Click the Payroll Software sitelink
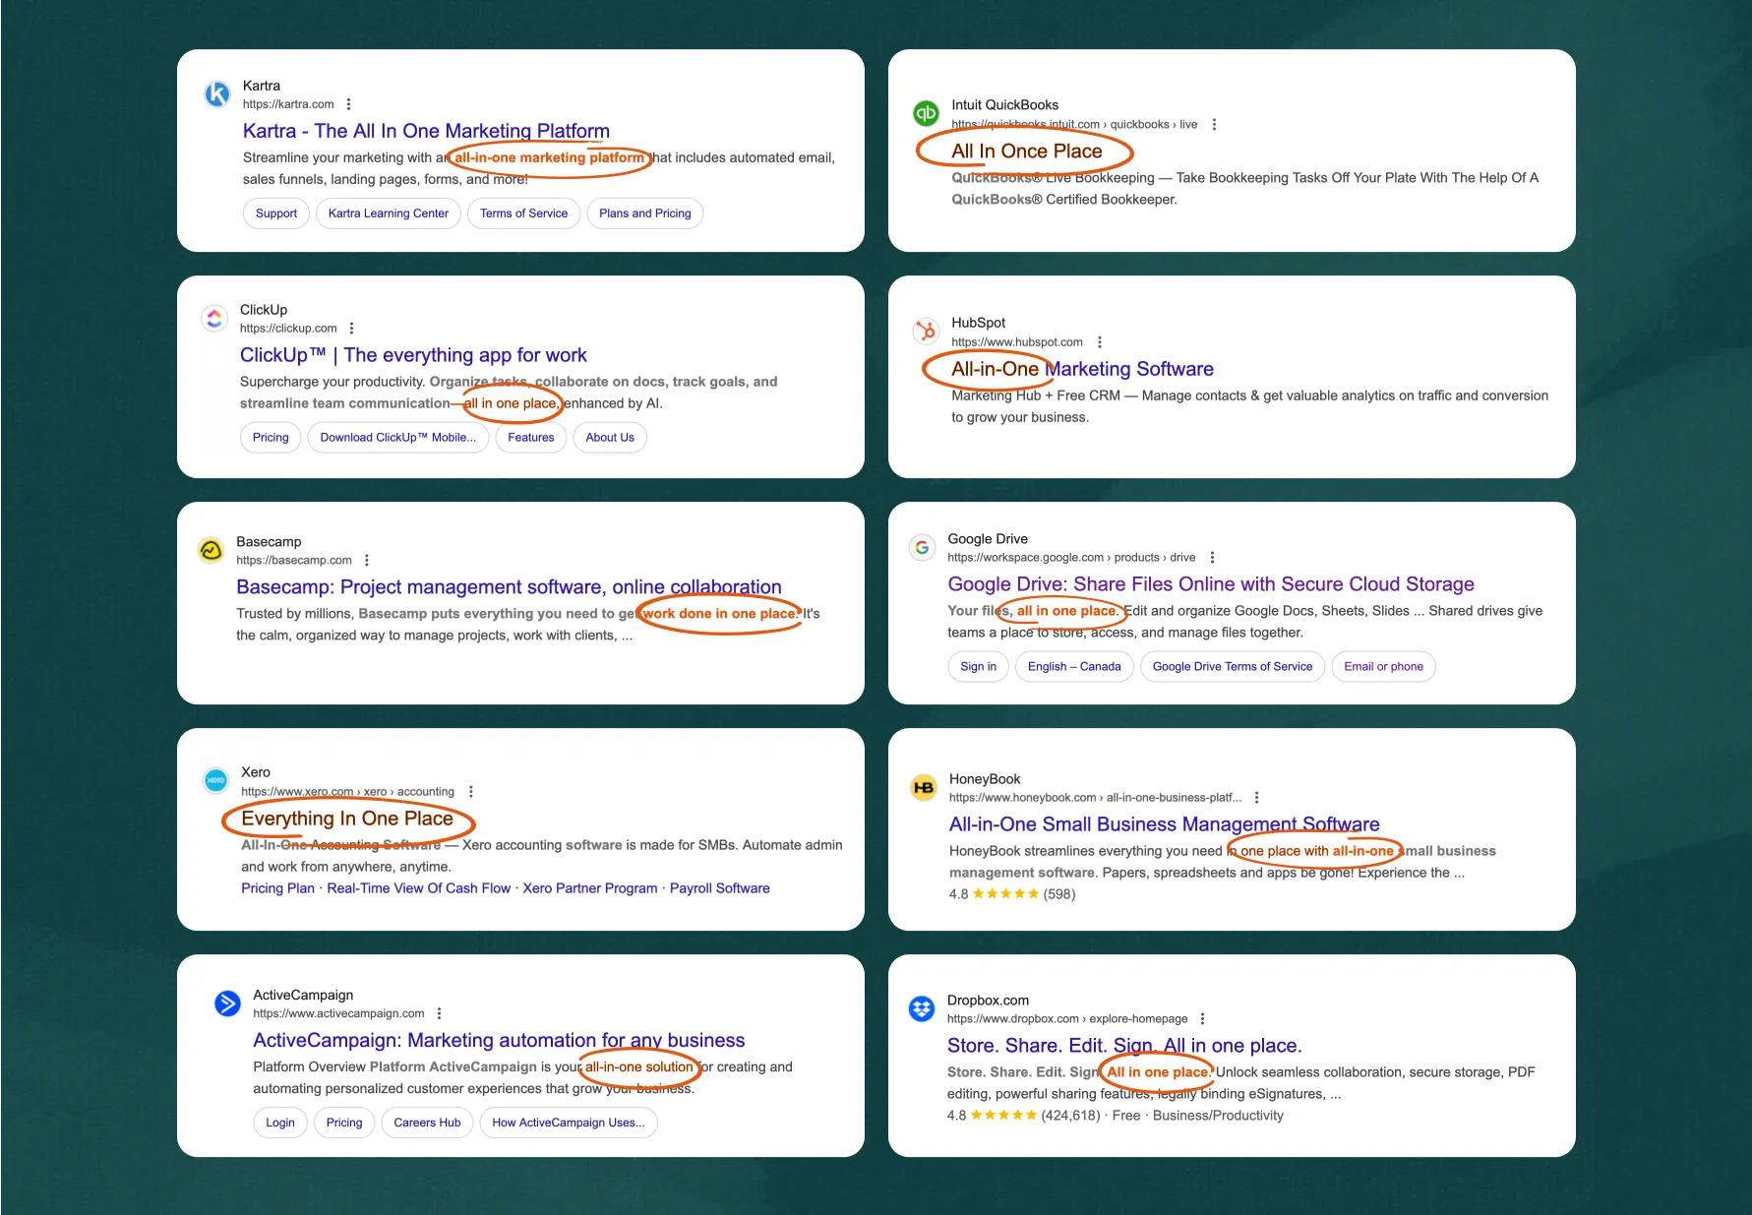The width and height of the screenshot is (1752, 1215). click(x=720, y=888)
